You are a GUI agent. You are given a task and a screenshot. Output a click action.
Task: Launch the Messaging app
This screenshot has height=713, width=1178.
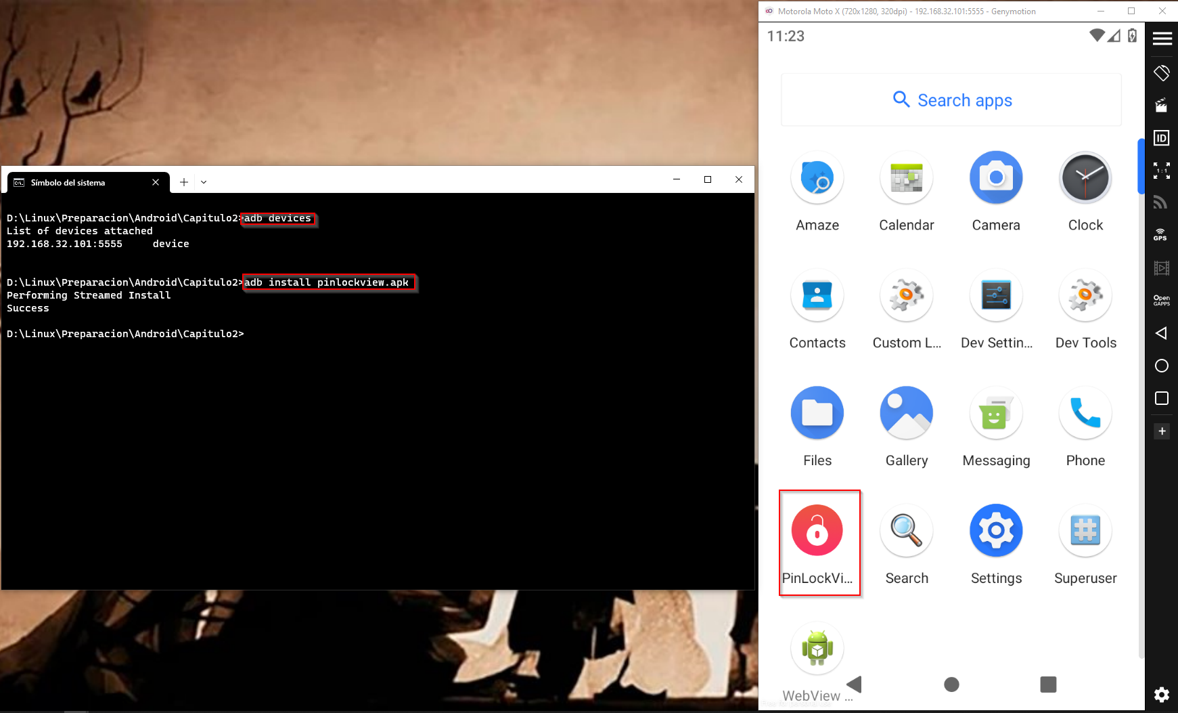pos(996,413)
